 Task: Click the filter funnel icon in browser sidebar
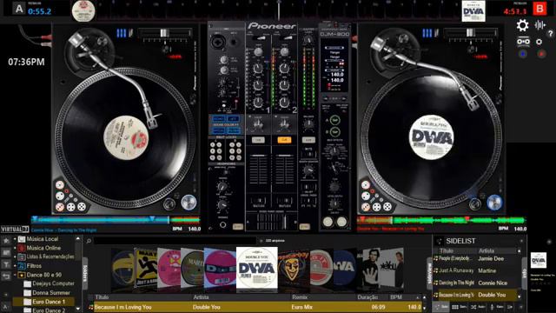coord(6,264)
